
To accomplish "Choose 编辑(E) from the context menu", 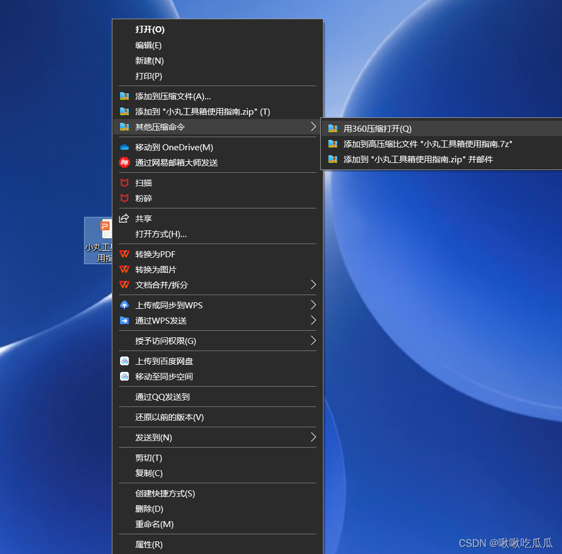I will click(x=218, y=45).
